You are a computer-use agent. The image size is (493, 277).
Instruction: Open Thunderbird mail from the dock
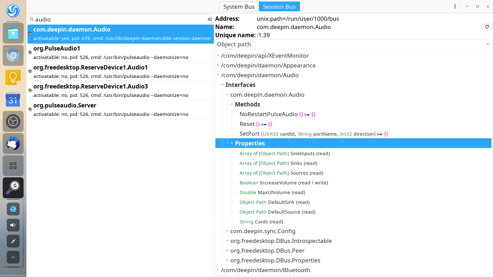pyautogui.click(x=13, y=143)
